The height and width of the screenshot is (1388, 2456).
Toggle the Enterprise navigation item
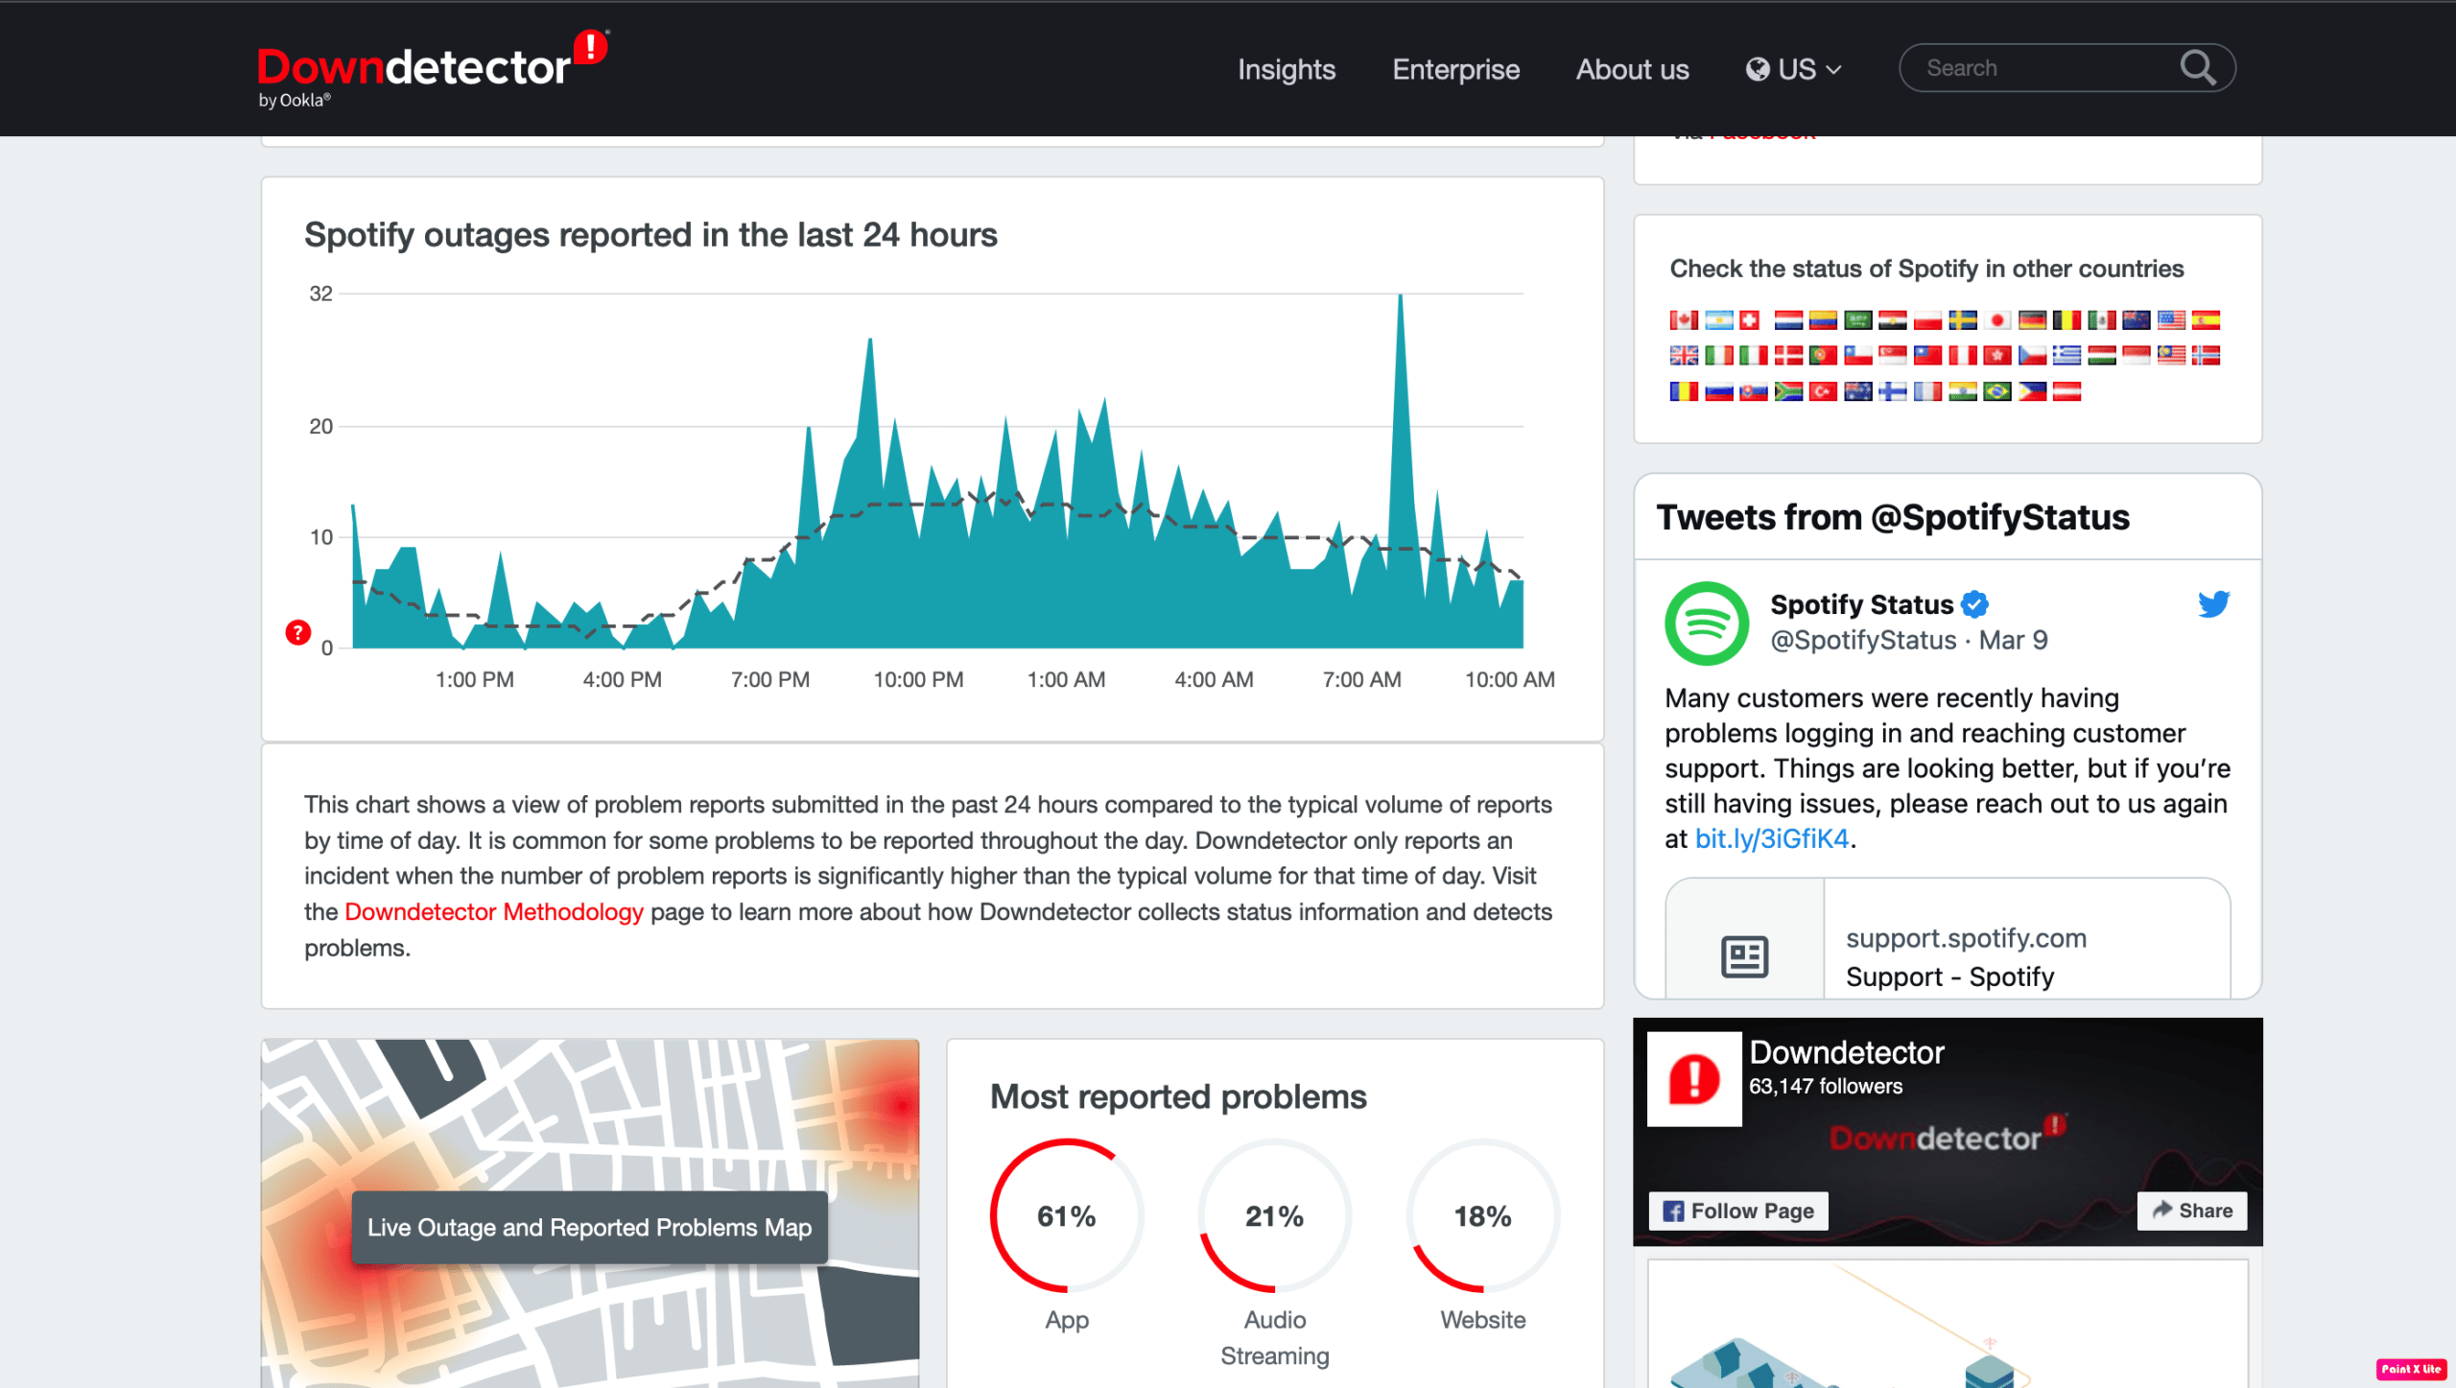[x=1455, y=69]
